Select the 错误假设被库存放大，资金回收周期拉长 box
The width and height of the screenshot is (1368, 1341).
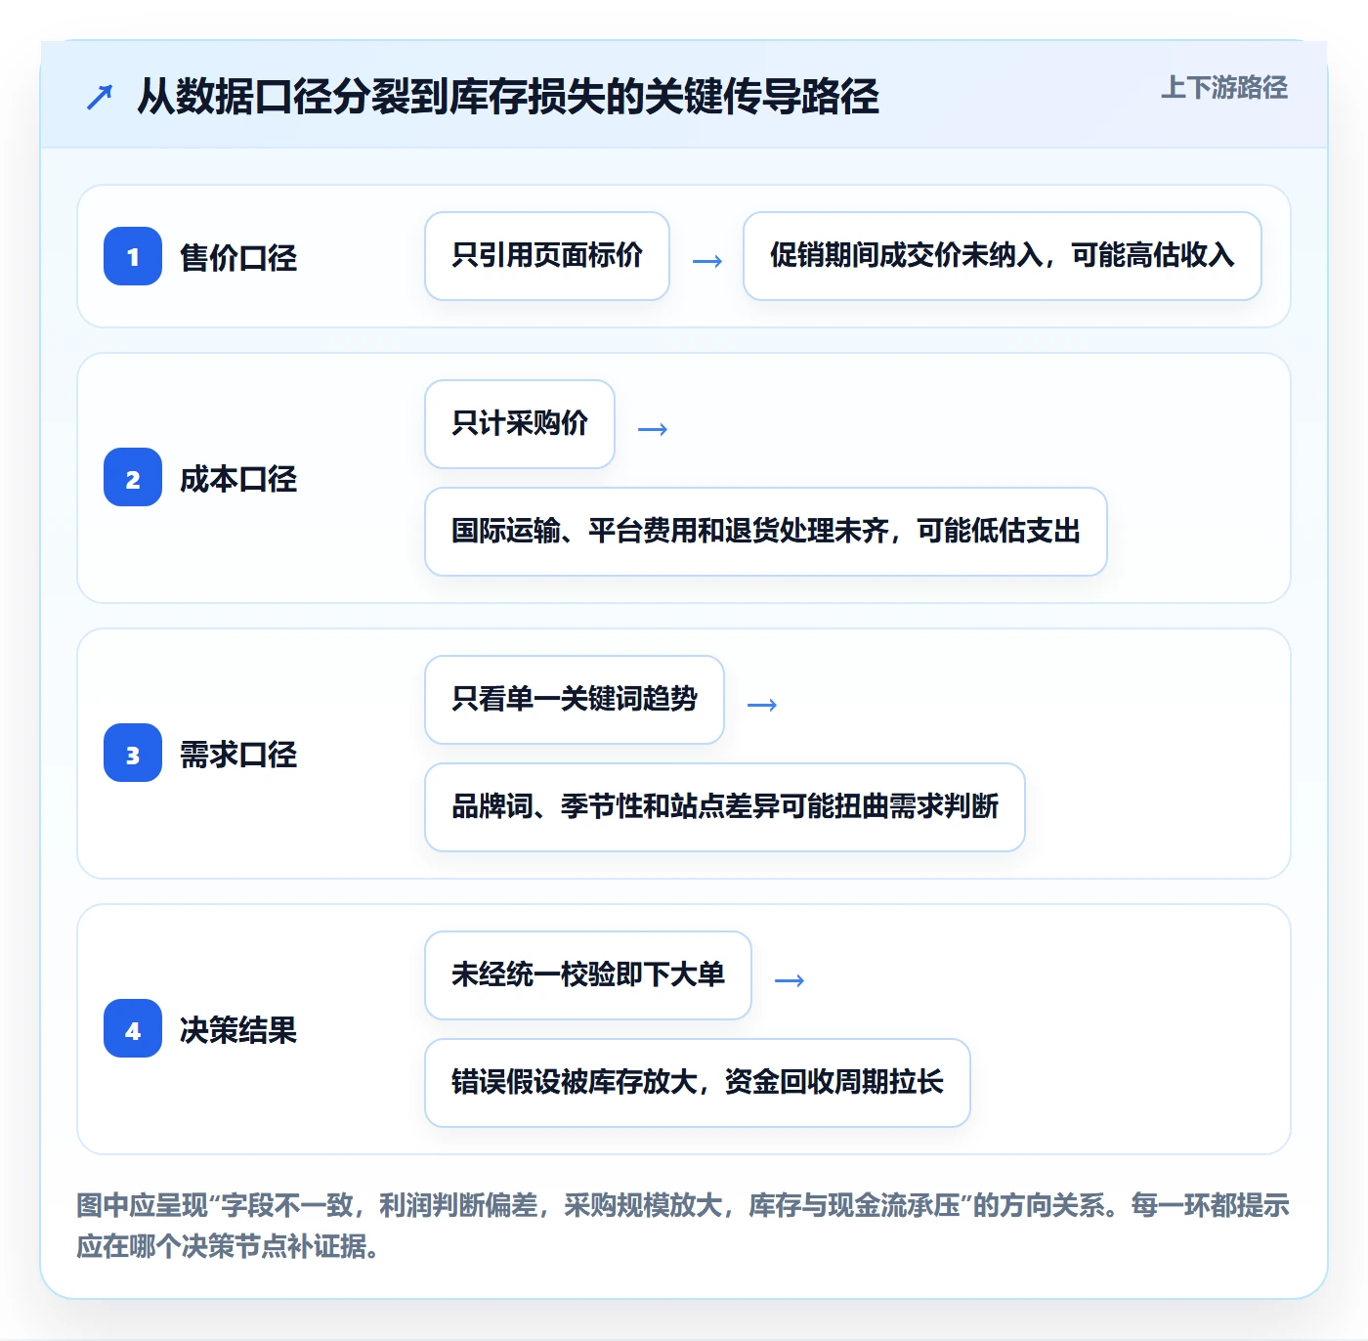click(x=698, y=1083)
